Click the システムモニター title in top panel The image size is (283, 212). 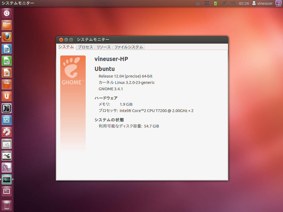click(x=18, y=3)
